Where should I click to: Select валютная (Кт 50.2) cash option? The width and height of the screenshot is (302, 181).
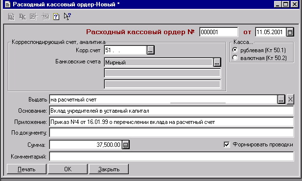pyautogui.click(x=235, y=58)
